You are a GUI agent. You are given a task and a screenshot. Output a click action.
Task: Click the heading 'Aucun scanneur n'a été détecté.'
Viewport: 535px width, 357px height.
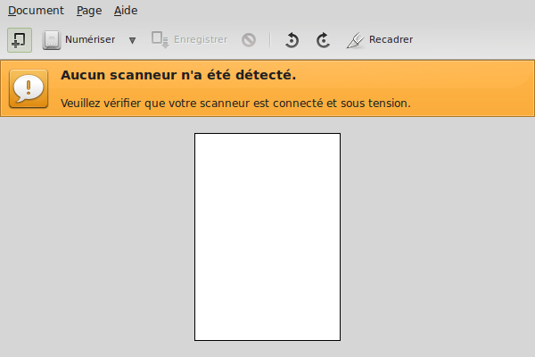[x=178, y=75]
